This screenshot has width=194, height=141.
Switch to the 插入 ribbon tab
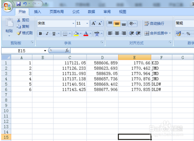click(x=37, y=12)
